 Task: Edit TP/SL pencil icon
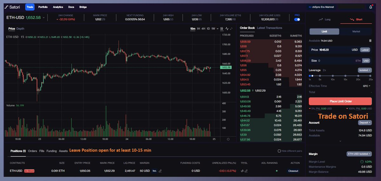coord(246,171)
